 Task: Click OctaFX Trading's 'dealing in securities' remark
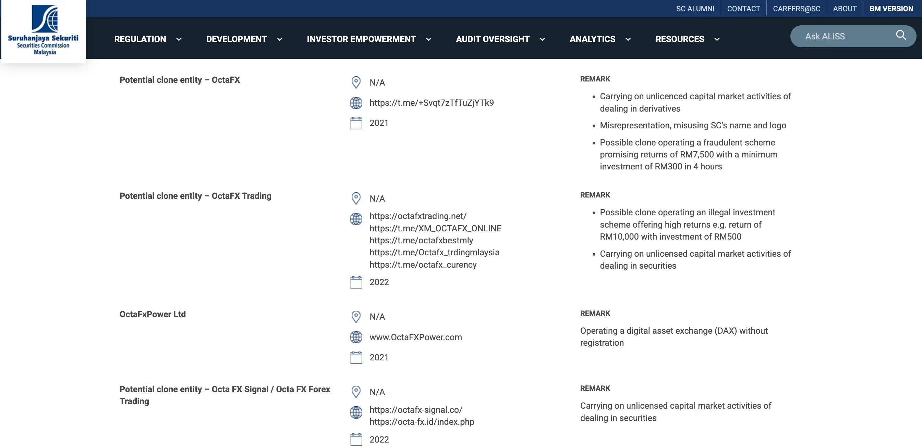coord(638,266)
